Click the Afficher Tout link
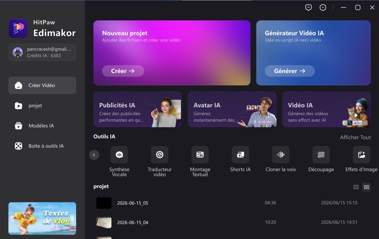 pyautogui.click(x=355, y=138)
